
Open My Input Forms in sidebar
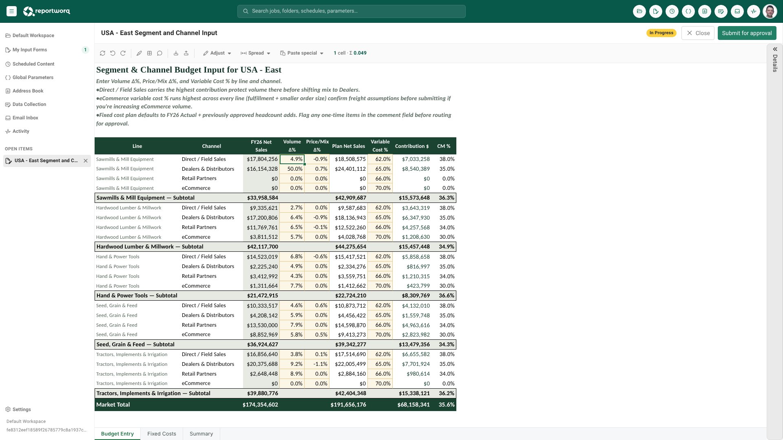pyautogui.click(x=47, y=50)
